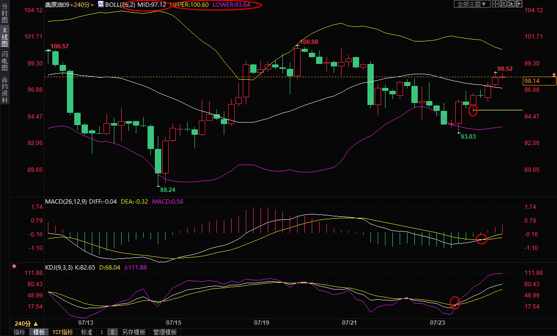
Task: Click 另存模板 to save template
Action: [134, 332]
